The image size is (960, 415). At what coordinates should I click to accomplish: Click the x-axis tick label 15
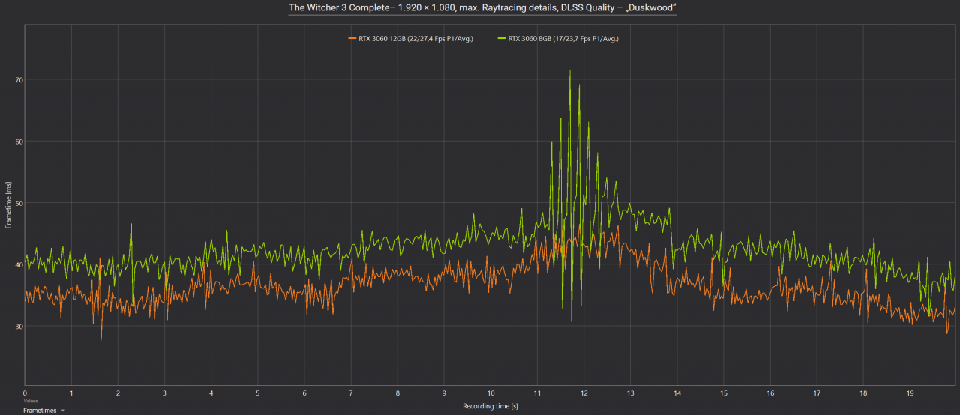[724, 393]
